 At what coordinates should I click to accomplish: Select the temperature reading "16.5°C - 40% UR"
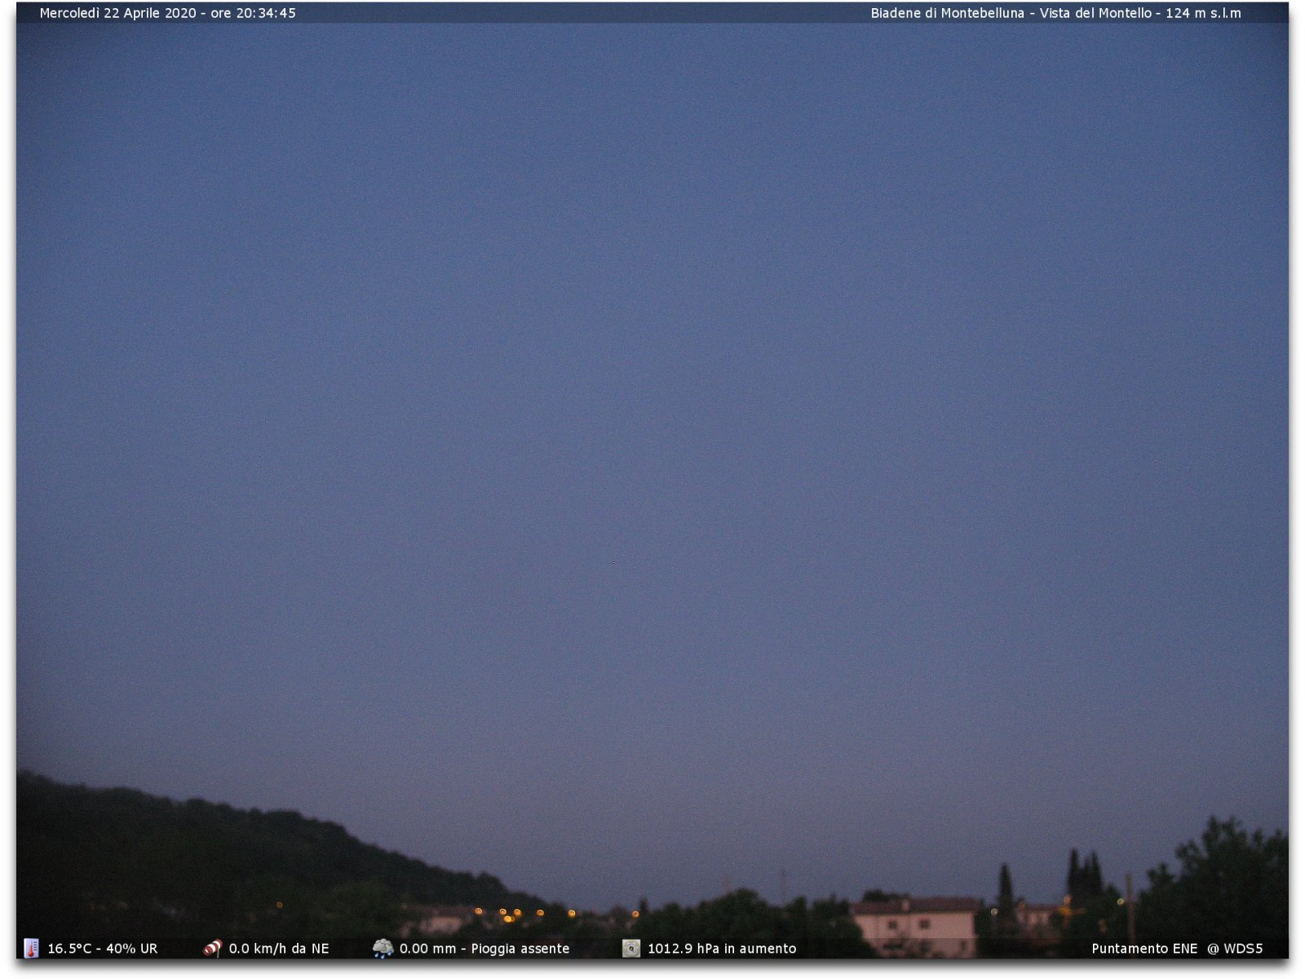click(103, 949)
